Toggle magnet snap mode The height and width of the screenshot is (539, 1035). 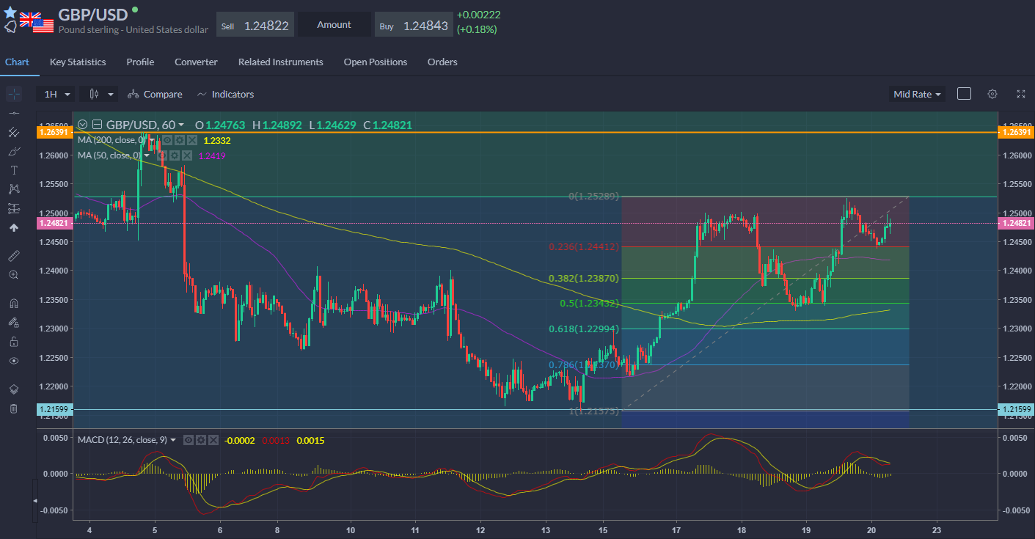click(x=13, y=303)
